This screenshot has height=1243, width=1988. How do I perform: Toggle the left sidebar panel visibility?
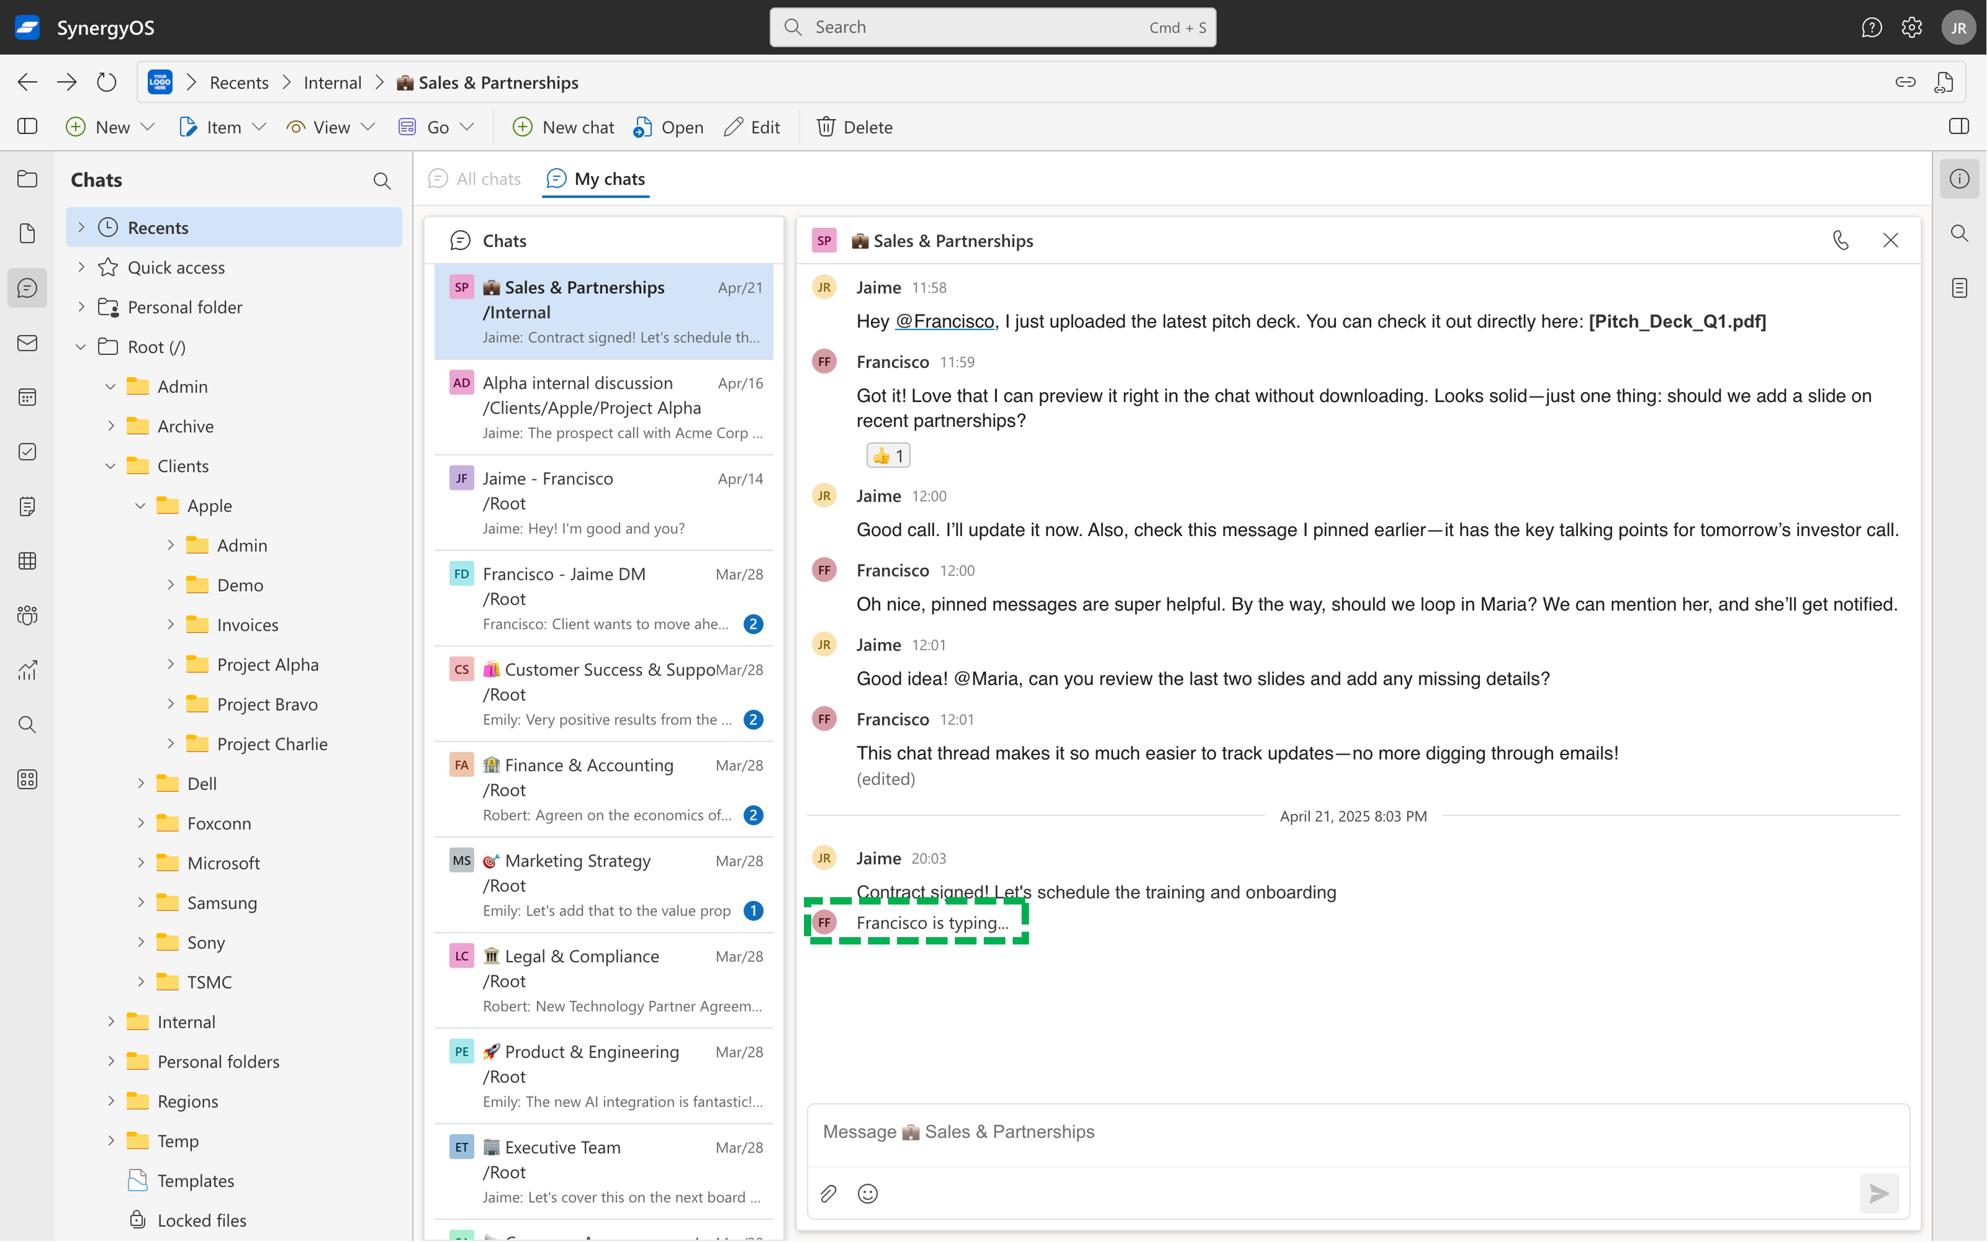tap(27, 127)
